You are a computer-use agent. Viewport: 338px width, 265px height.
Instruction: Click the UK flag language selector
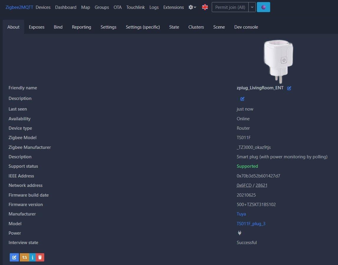205,7
